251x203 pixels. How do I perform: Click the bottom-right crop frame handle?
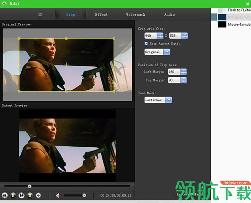[113, 91]
